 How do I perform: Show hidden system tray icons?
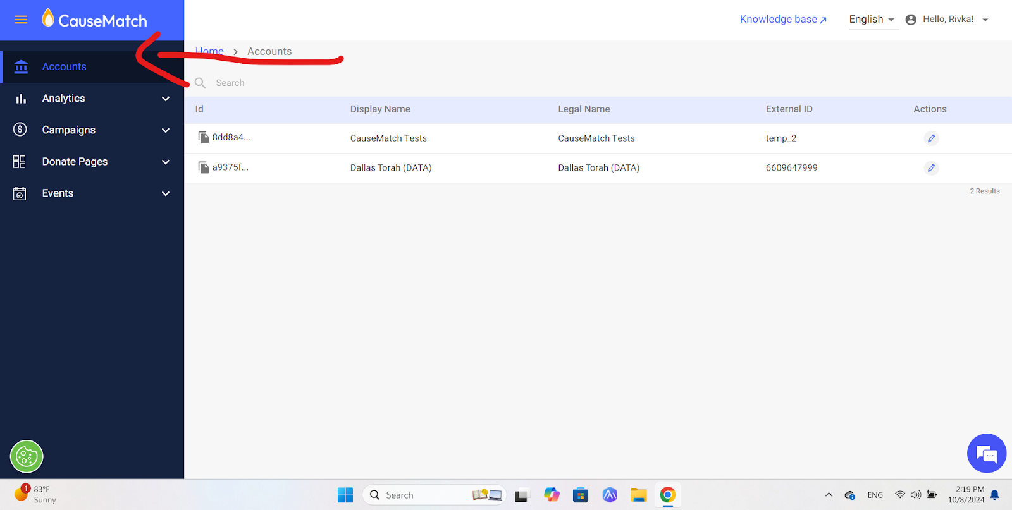pyautogui.click(x=829, y=495)
